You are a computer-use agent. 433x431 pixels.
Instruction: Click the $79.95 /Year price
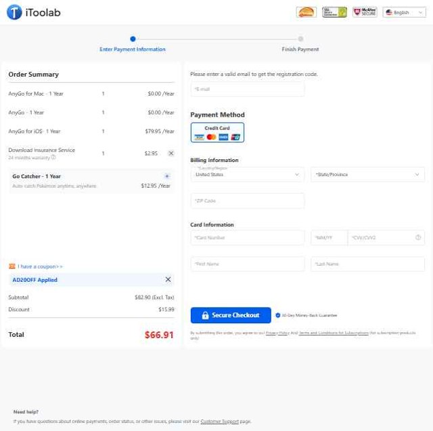pos(160,131)
